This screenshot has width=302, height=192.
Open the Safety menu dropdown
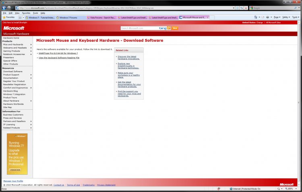click(286, 17)
